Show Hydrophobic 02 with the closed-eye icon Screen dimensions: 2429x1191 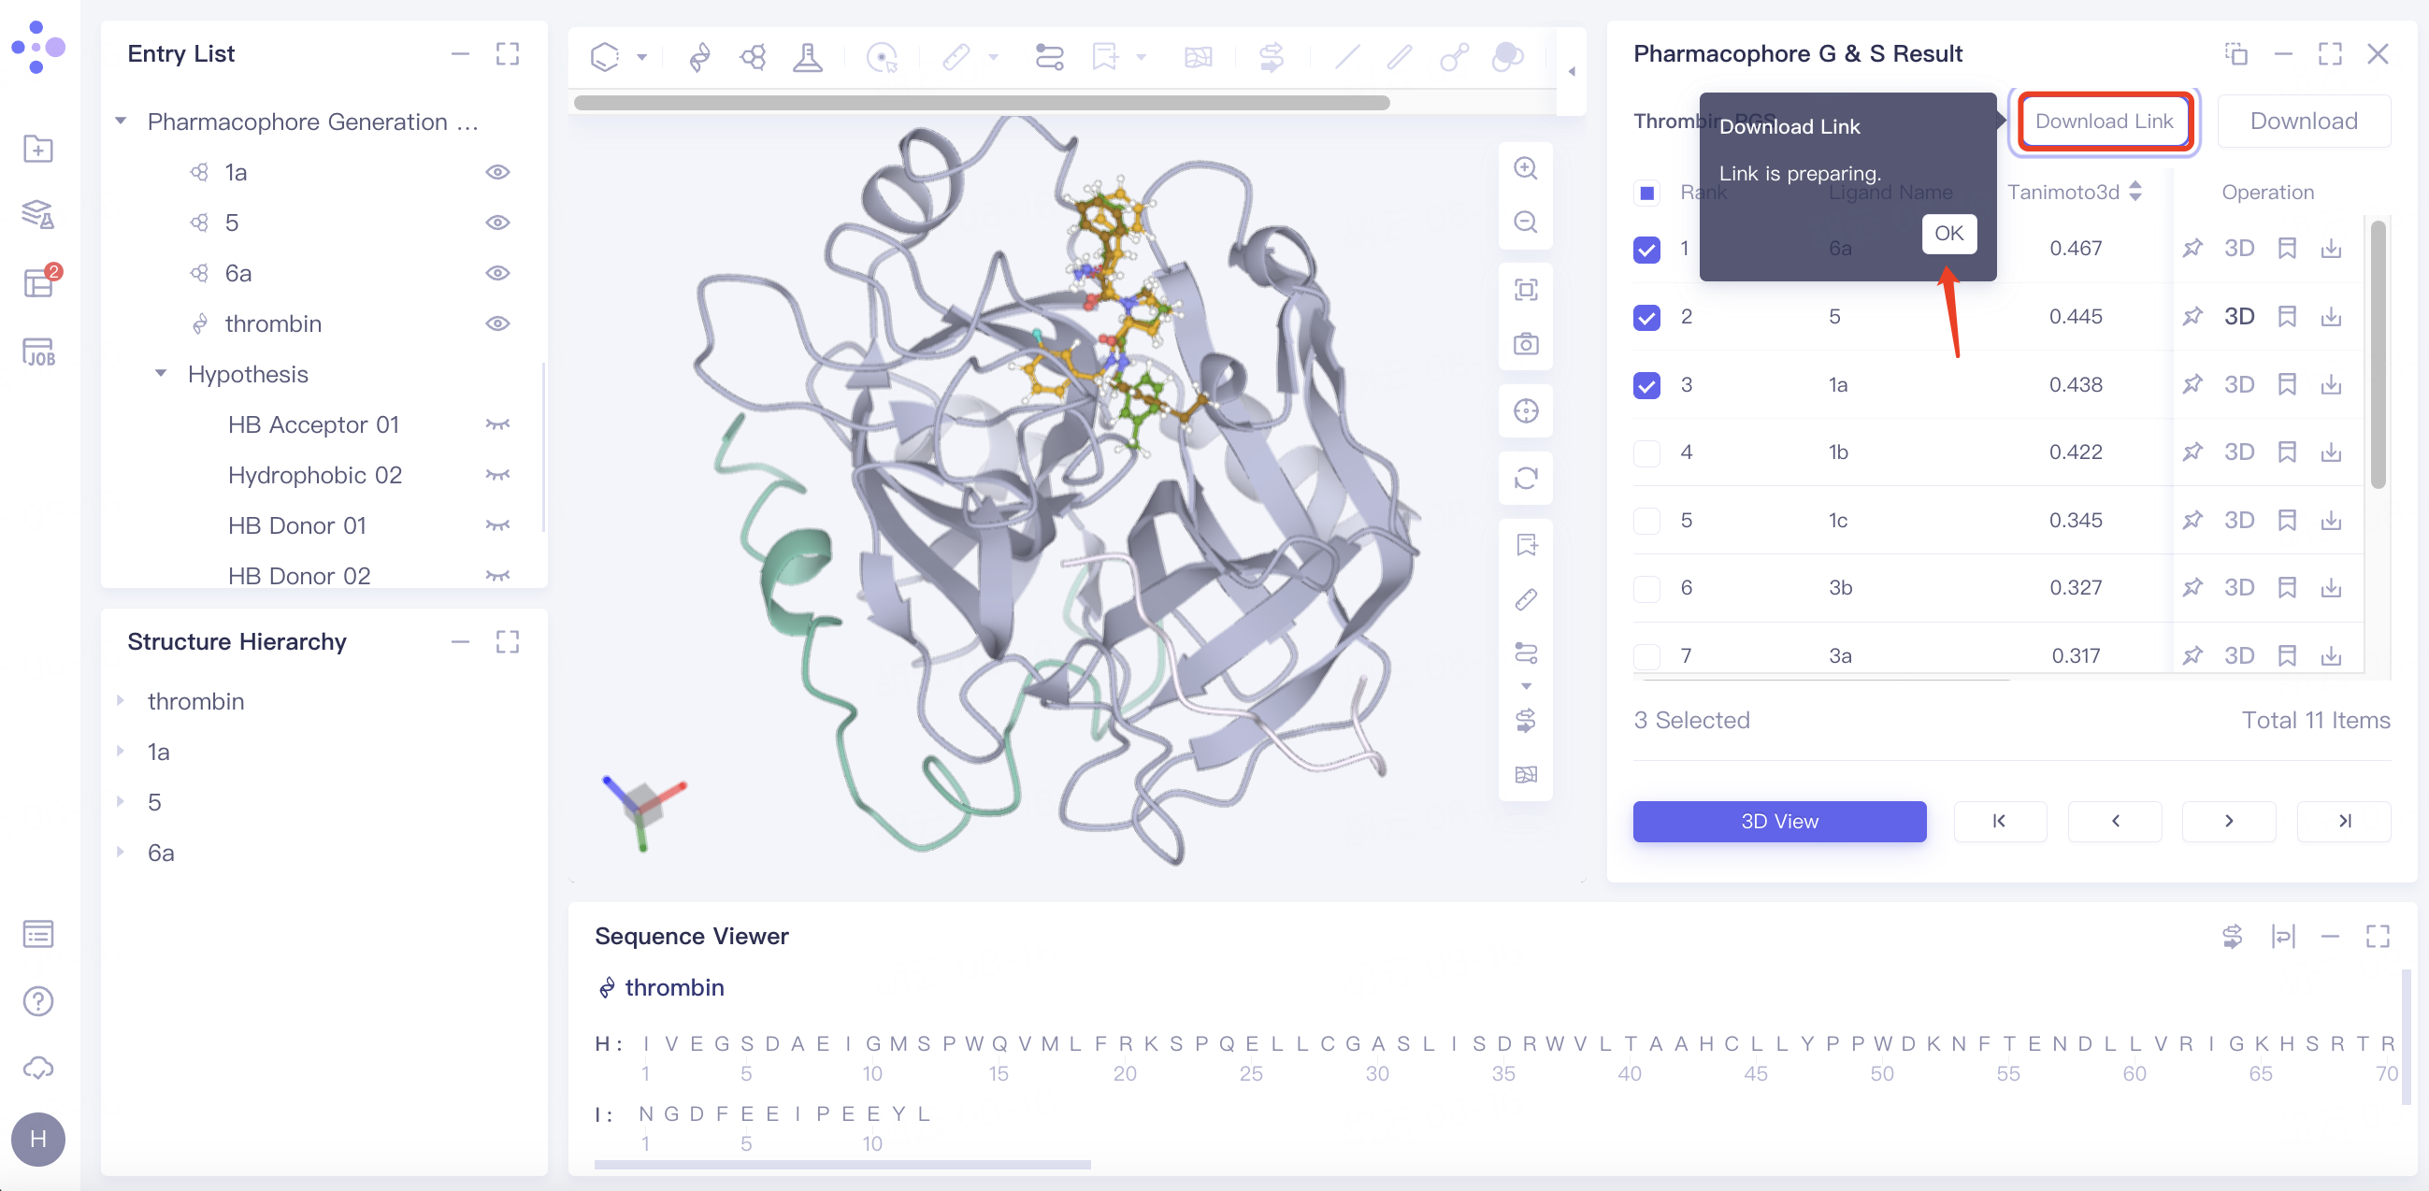[x=497, y=474]
